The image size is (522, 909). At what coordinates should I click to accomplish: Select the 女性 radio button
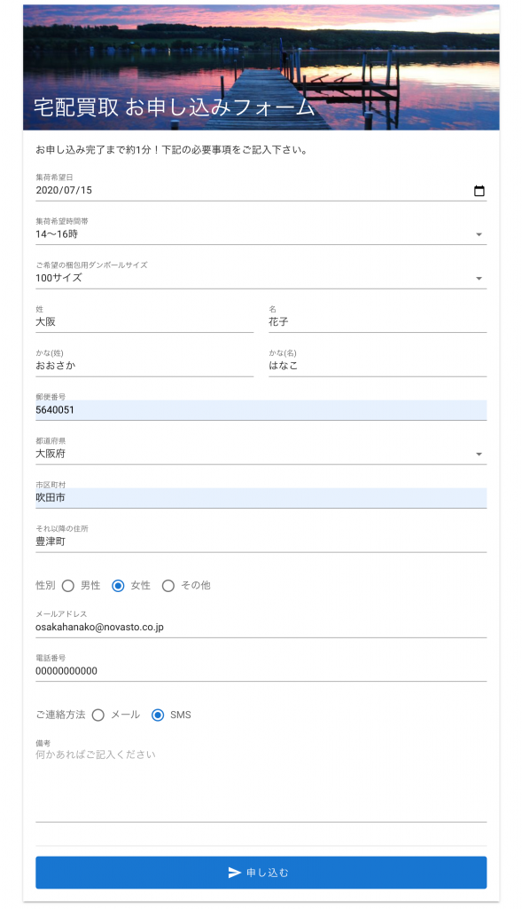[x=118, y=586]
